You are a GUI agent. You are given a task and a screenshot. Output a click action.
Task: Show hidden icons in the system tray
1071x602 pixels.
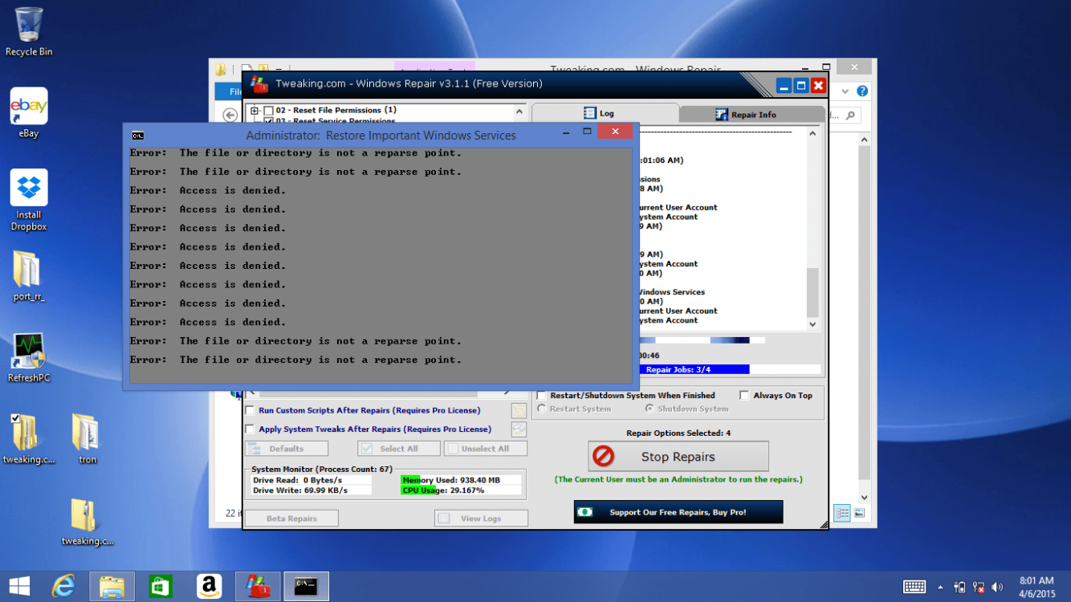coord(940,588)
